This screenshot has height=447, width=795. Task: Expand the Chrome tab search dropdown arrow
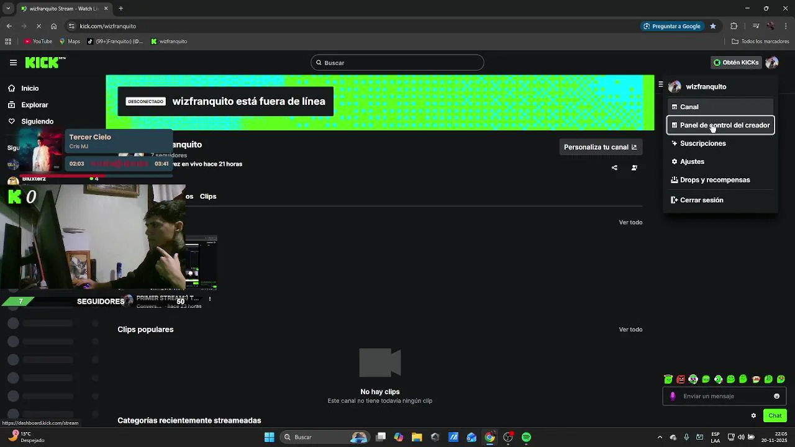pos(8,9)
